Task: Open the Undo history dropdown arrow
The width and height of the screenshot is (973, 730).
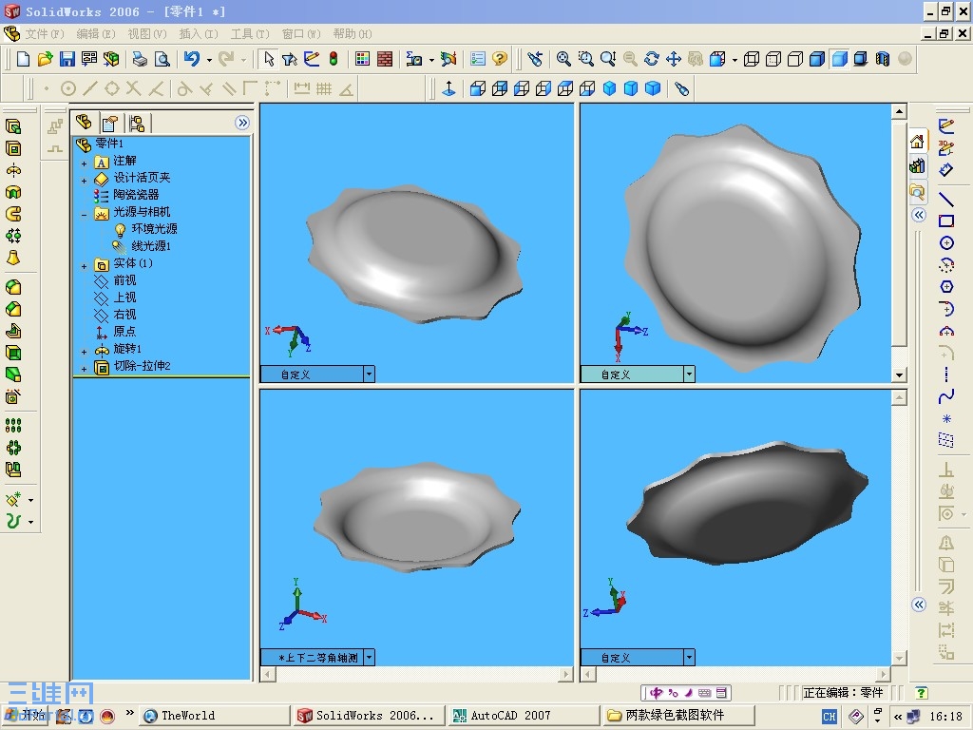Action: 209,60
